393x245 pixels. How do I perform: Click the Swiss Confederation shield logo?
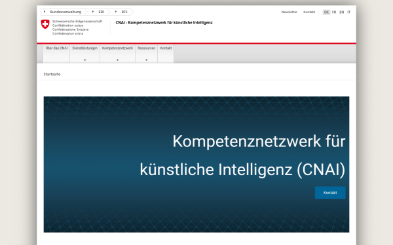coord(45,24)
